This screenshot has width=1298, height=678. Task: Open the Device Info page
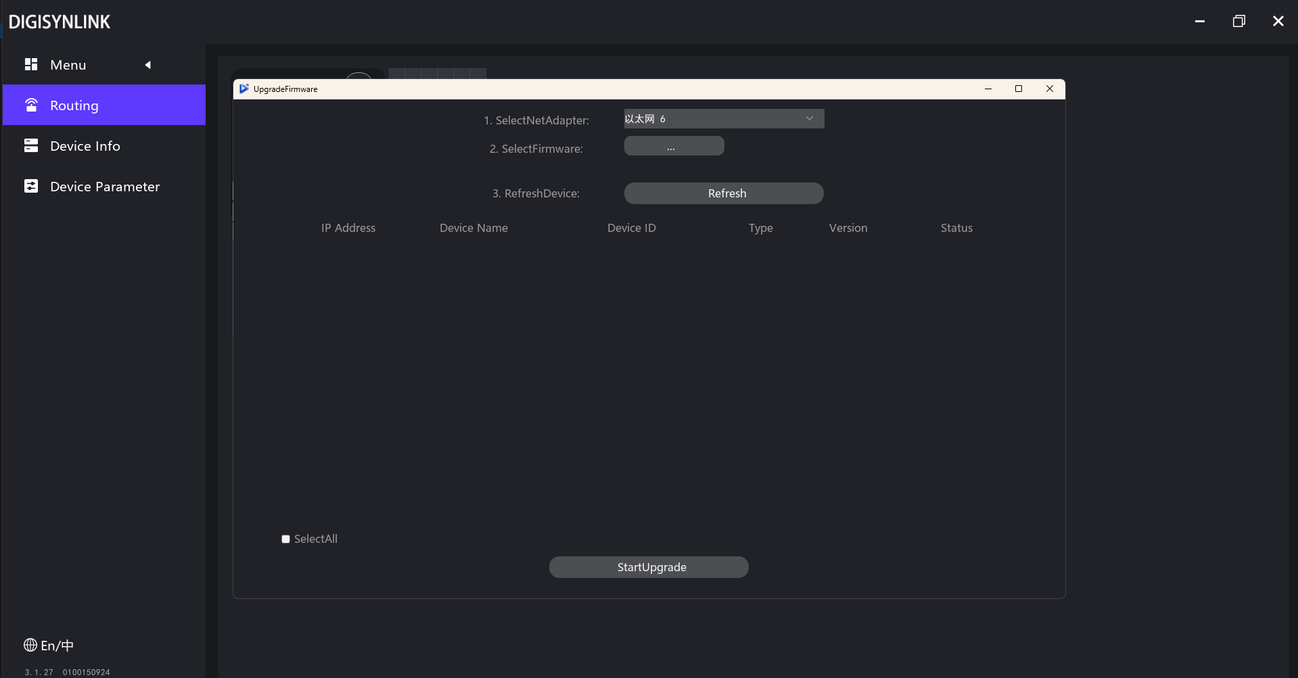(x=104, y=145)
